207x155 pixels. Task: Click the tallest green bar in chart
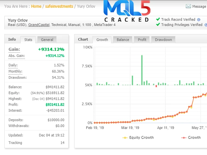(142, 70)
